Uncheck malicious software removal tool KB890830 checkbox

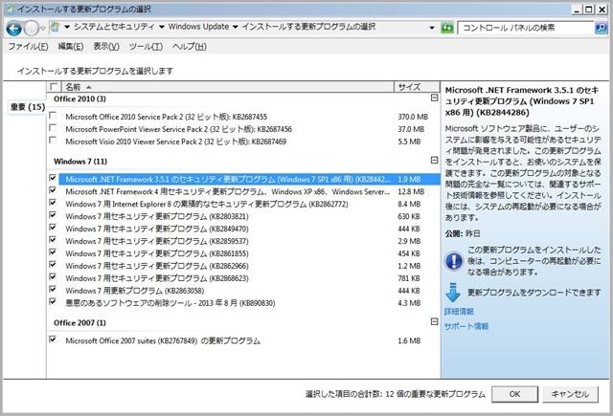53,302
